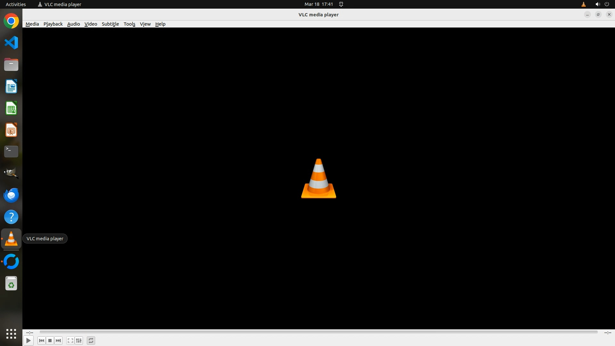The image size is (615, 346).
Task: Toggle fullscreen video mode
Action: tap(70, 341)
